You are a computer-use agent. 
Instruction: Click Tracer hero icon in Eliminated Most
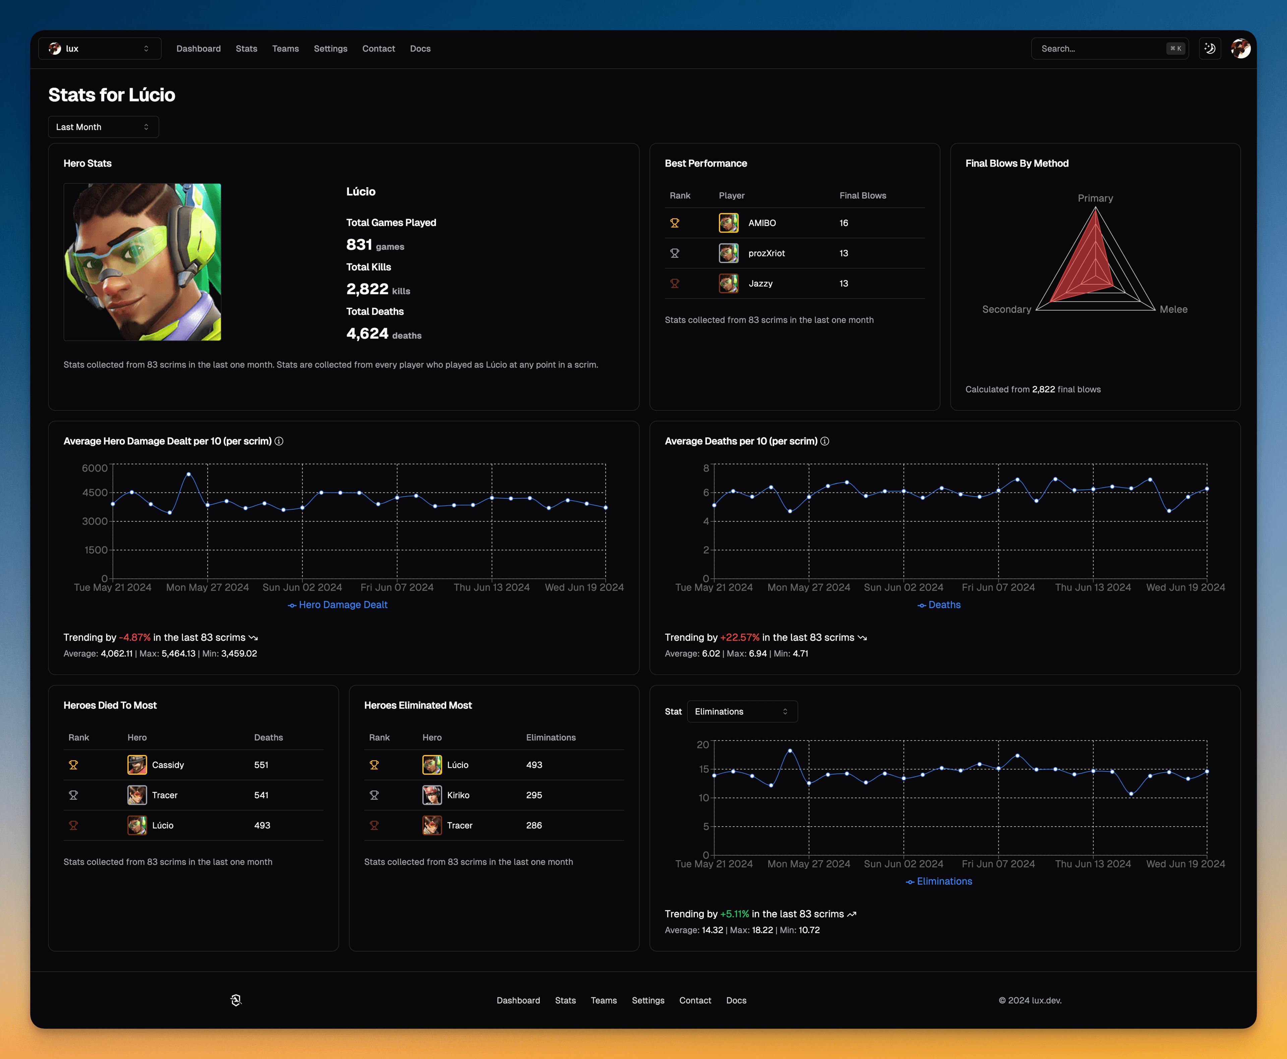pyautogui.click(x=432, y=825)
